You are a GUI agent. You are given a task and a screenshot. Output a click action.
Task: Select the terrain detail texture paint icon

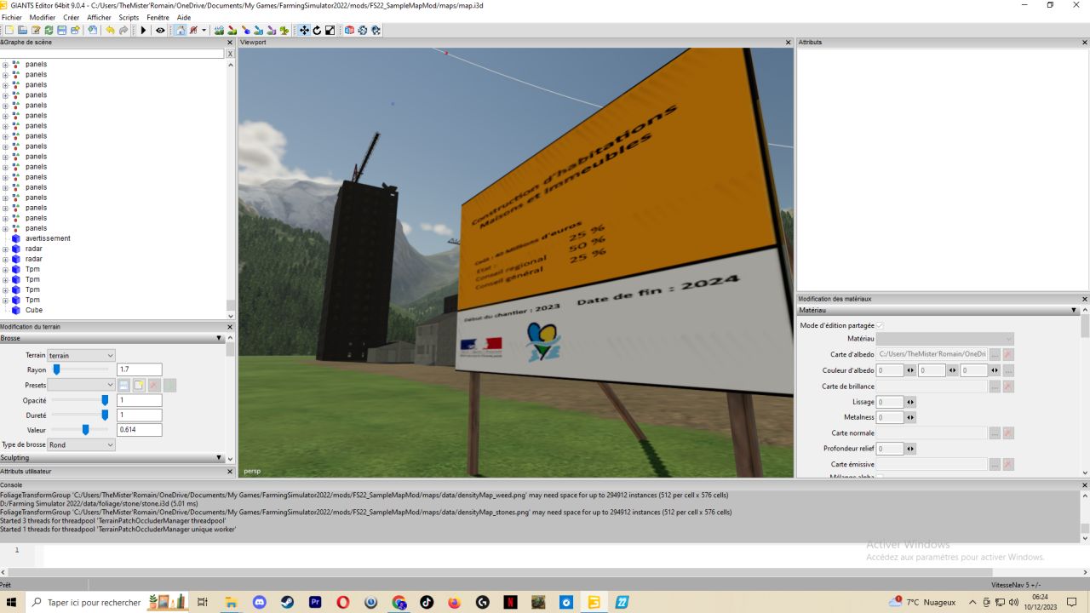coord(232,30)
